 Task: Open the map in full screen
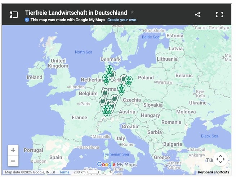(x=219, y=15)
